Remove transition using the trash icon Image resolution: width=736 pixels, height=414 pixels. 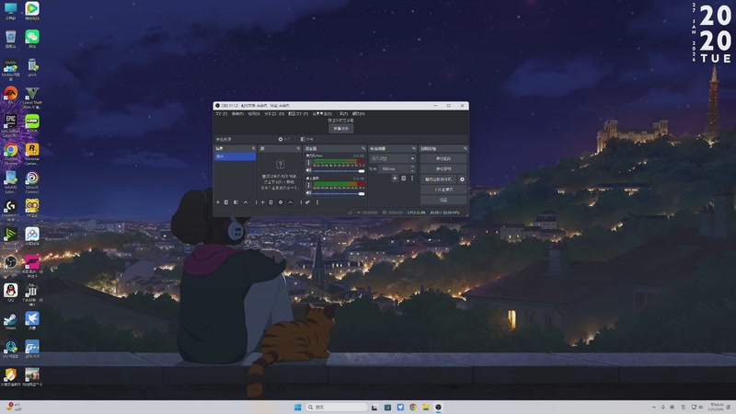pos(404,178)
